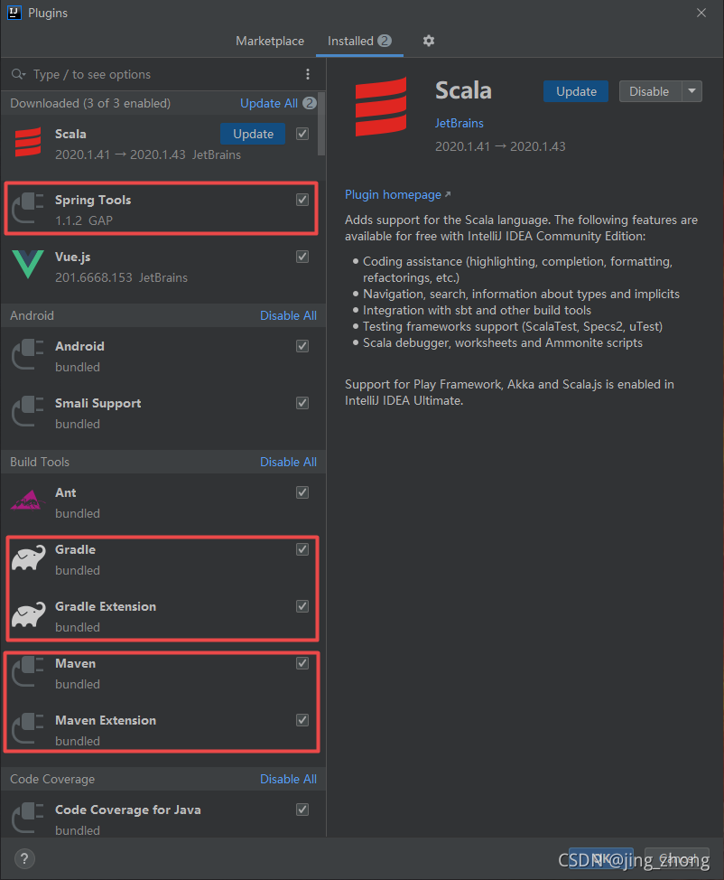Select the Code Coverage for Java name
724x880 pixels.
pyautogui.click(x=128, y=810)
